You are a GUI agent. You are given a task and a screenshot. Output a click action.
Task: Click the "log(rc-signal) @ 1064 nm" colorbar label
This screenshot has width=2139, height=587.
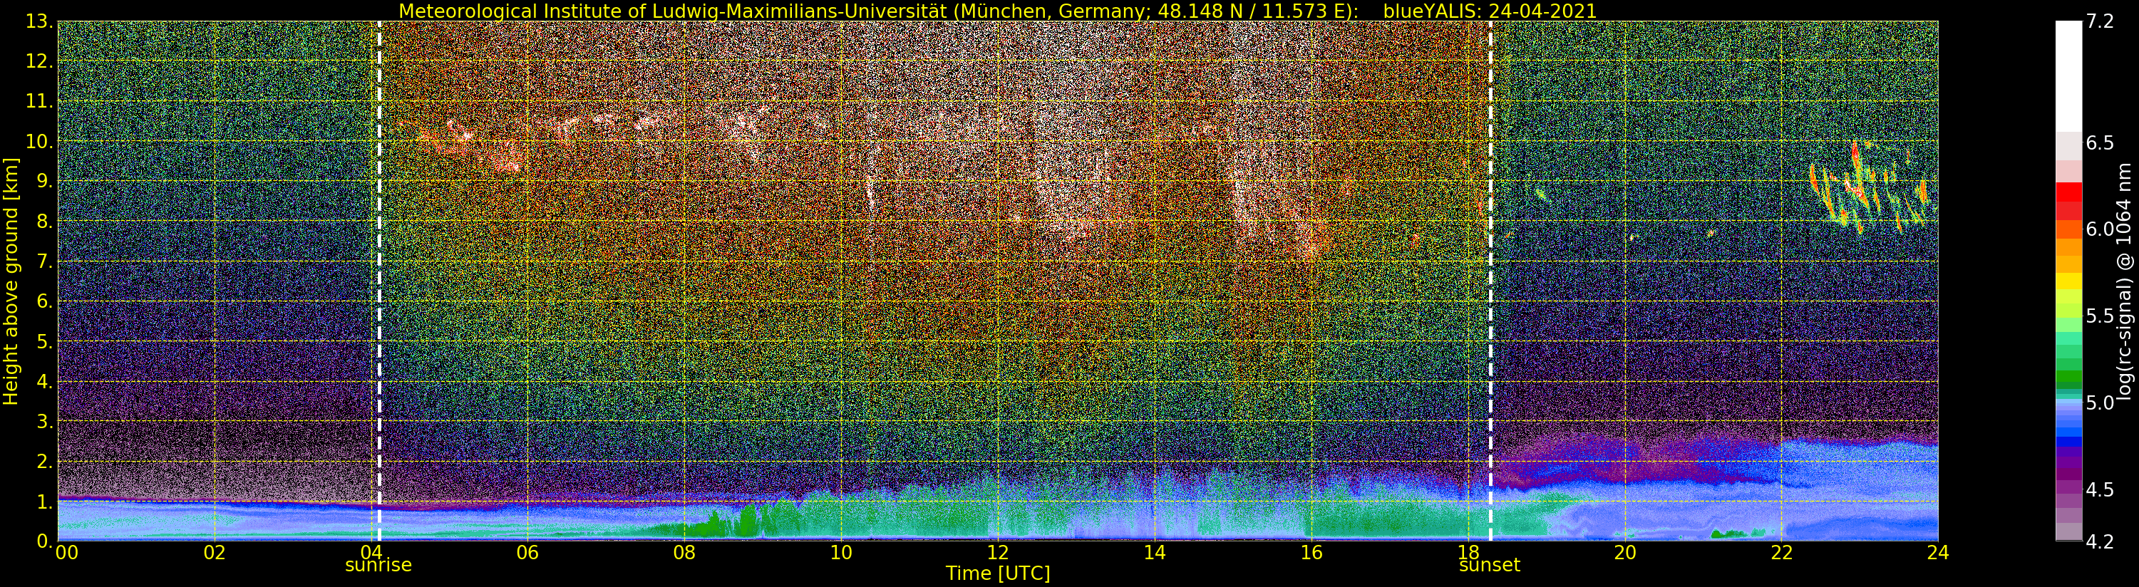tap(2125, 281)
